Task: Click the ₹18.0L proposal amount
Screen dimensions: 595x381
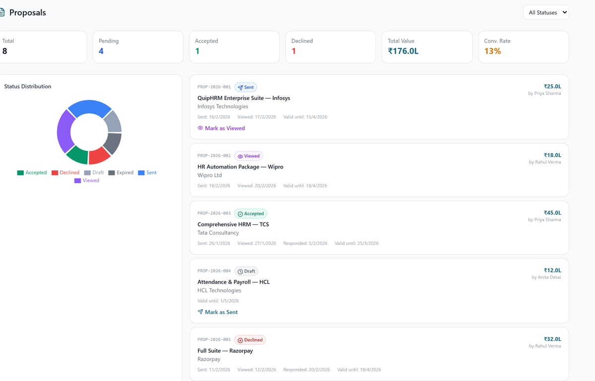Action: coord(552,156)
